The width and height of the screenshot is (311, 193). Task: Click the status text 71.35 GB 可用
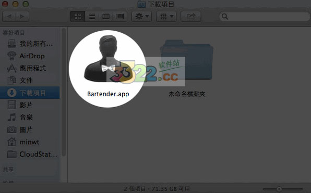point(171,189)
